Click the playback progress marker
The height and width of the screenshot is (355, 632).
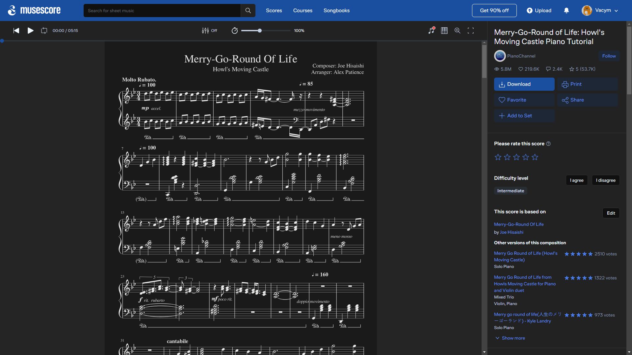pos(2,41)
